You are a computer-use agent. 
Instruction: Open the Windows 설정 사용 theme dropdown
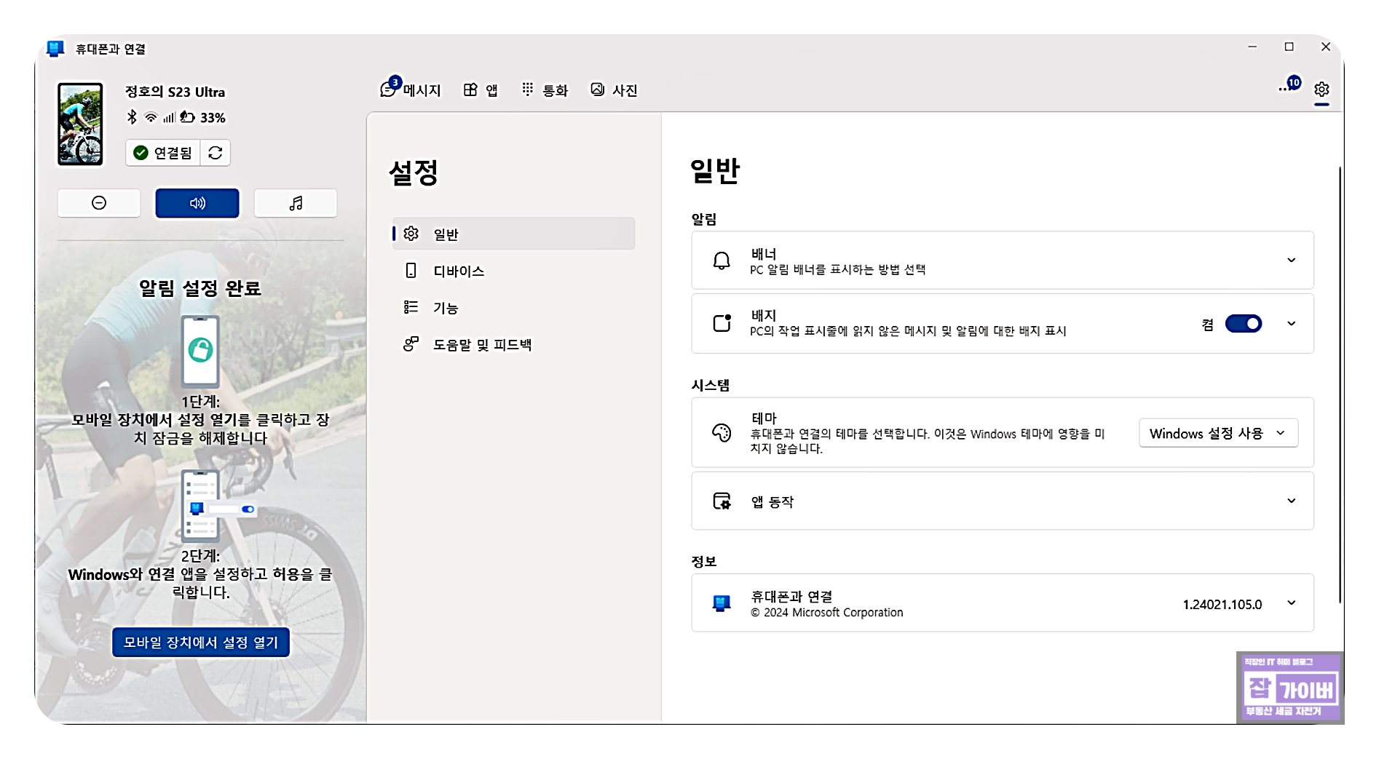pos(1218,433)
